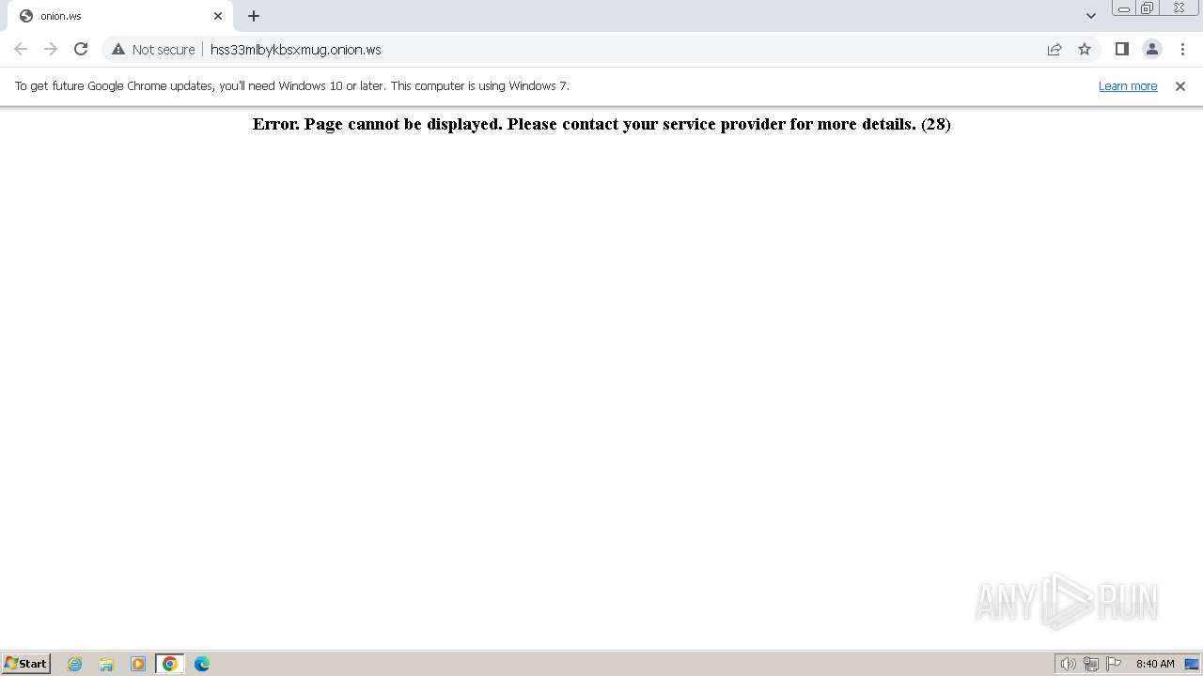
Task: Open the Windows Start menu
Action: pos(26,663)
